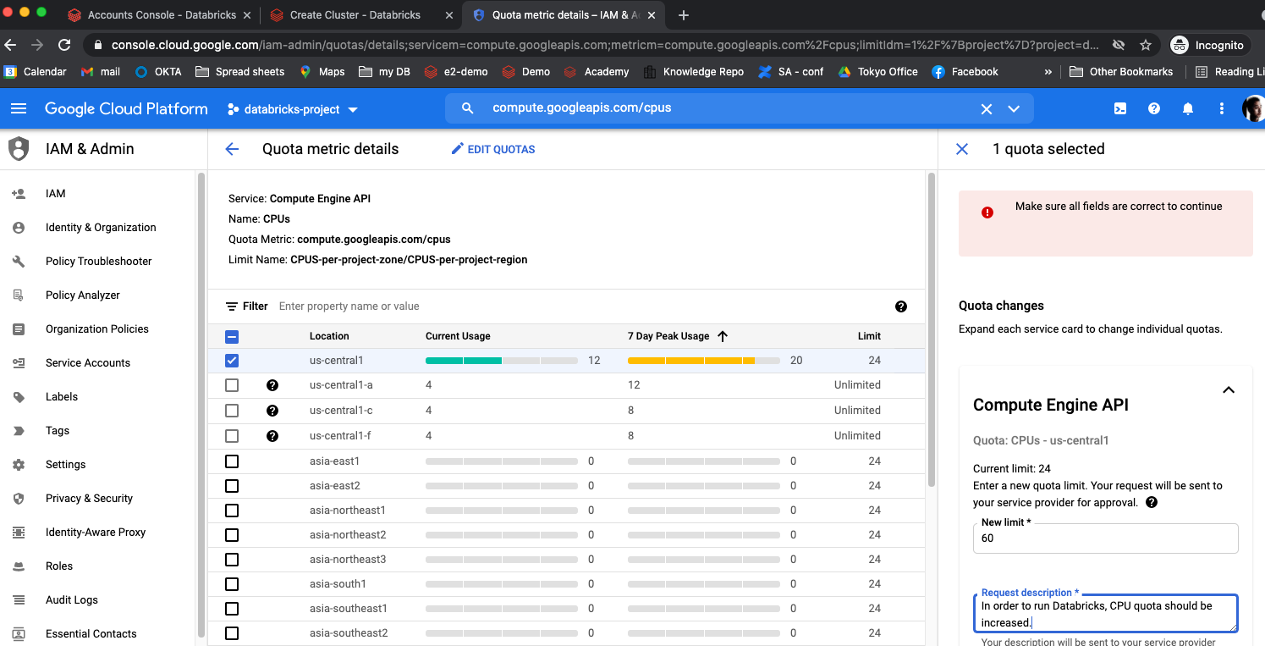This screenshot has width=1265, height=646.
Task: Check the asia-east2 row checkbox
Action: (x=232, y=486)
